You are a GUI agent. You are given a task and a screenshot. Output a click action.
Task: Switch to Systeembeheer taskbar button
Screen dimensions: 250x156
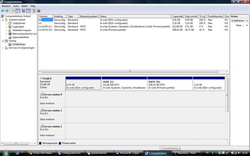[x=99, y=153]
